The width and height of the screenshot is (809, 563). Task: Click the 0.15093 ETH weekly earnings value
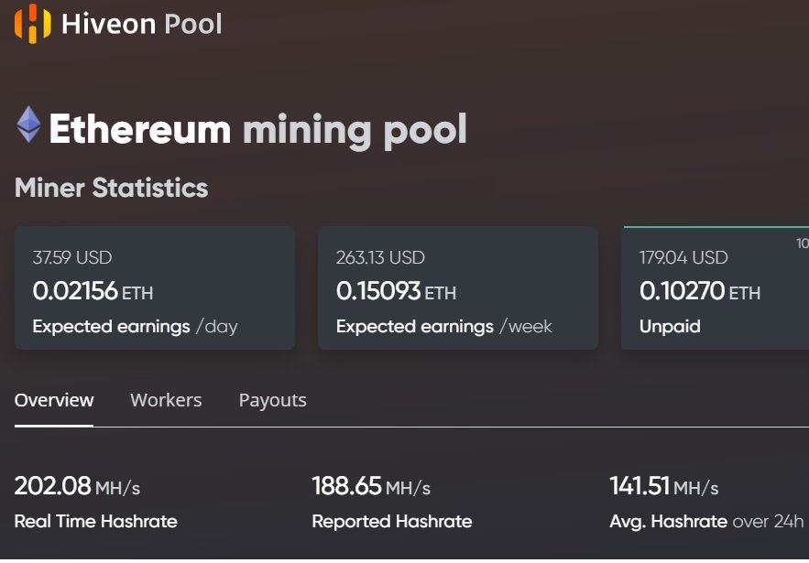tap(396, 291)
